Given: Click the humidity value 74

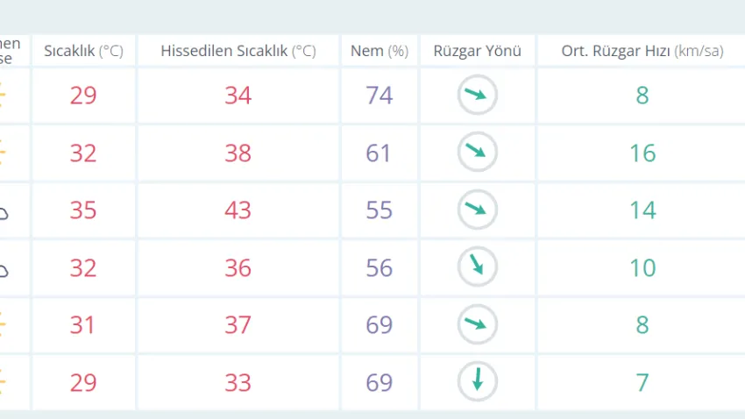Looking at the screenshot, I should point(380,96).
